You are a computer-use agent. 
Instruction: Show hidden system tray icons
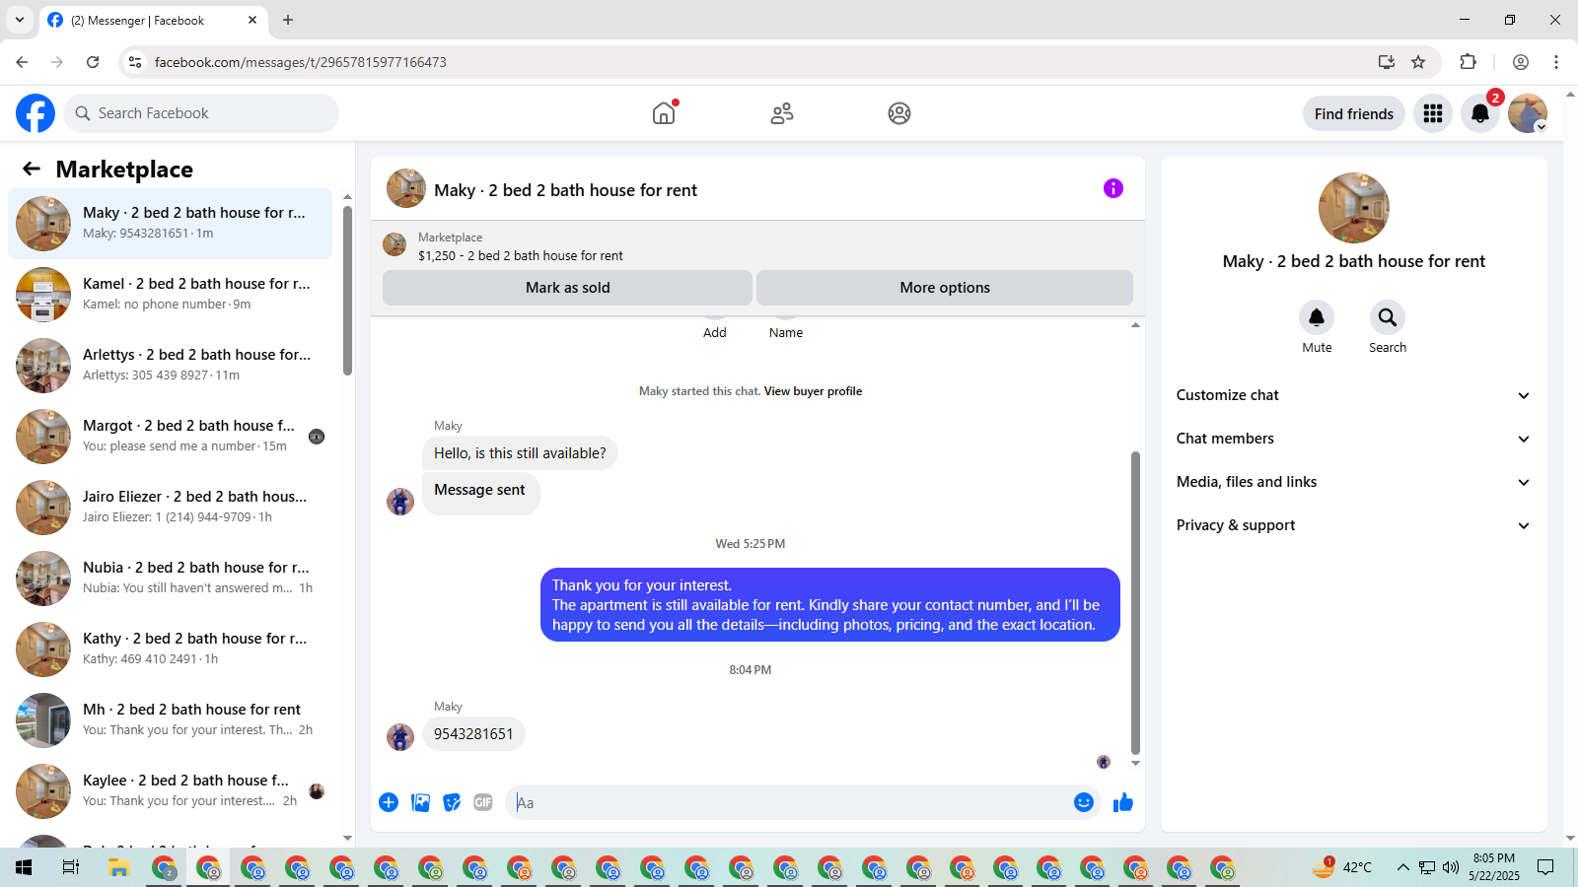point(1402,867)
